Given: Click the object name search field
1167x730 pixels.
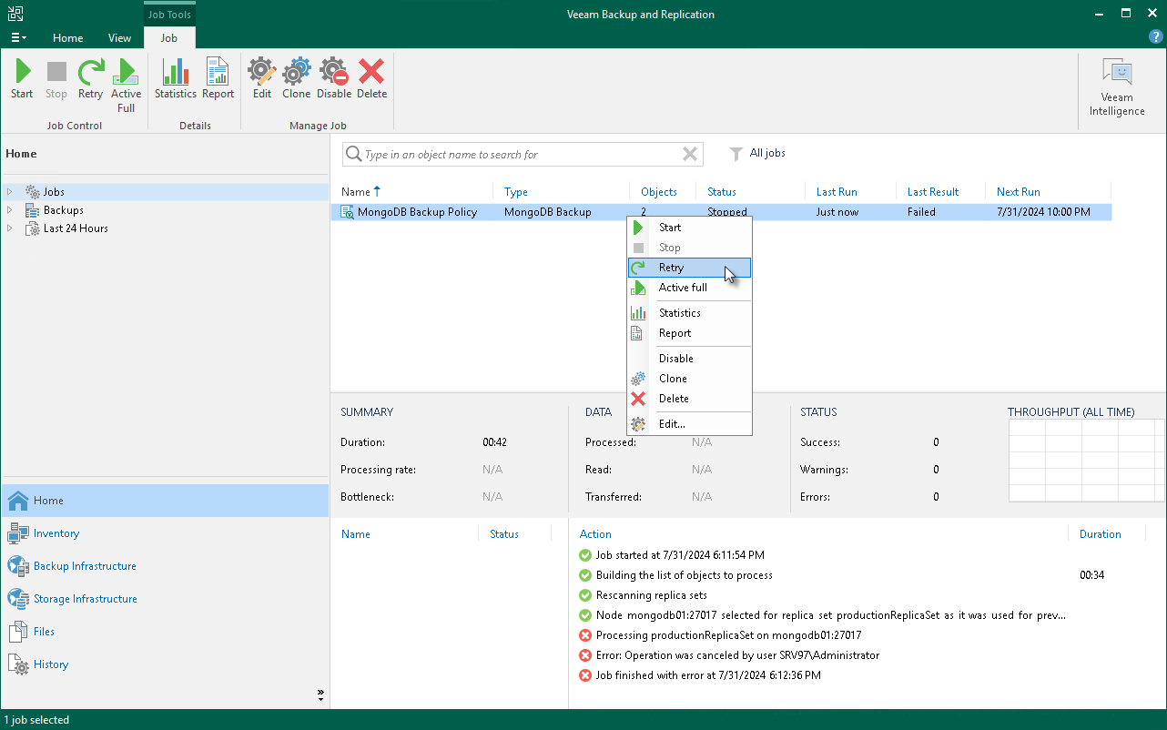Looking at the screenshot, I should click(523, 155).
